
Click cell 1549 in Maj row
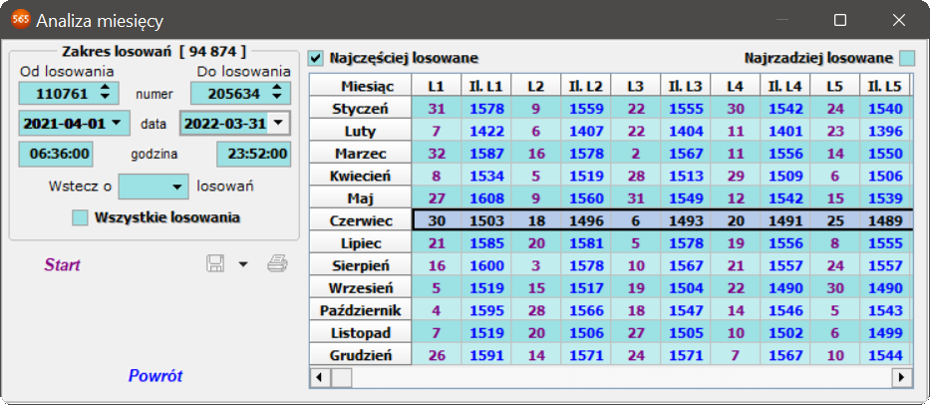(686, 199)
